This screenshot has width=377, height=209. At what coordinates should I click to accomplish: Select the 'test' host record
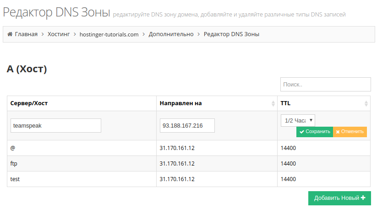click(x=15, y=179)
